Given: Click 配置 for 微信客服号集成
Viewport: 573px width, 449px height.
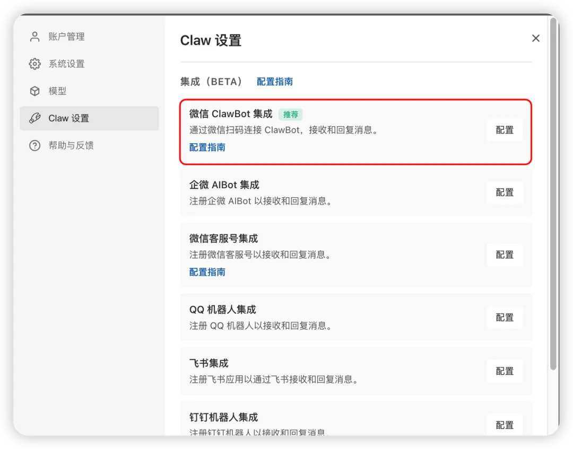Looking at the screenshot, I should (x=505, y=255).
